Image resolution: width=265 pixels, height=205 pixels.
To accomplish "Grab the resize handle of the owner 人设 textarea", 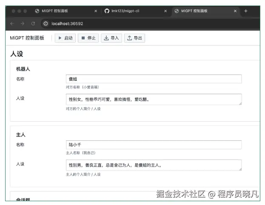I will [240, 169].
